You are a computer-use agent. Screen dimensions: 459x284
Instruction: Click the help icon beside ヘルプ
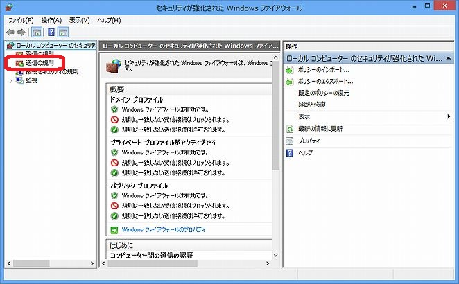(x=290, y=153)
